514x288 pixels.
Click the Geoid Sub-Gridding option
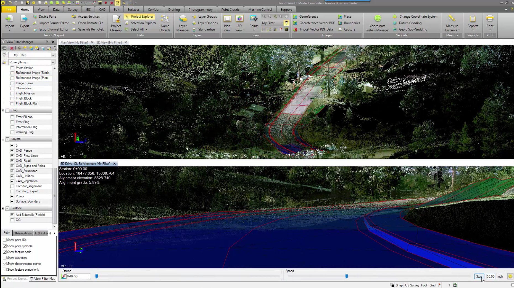410,29
